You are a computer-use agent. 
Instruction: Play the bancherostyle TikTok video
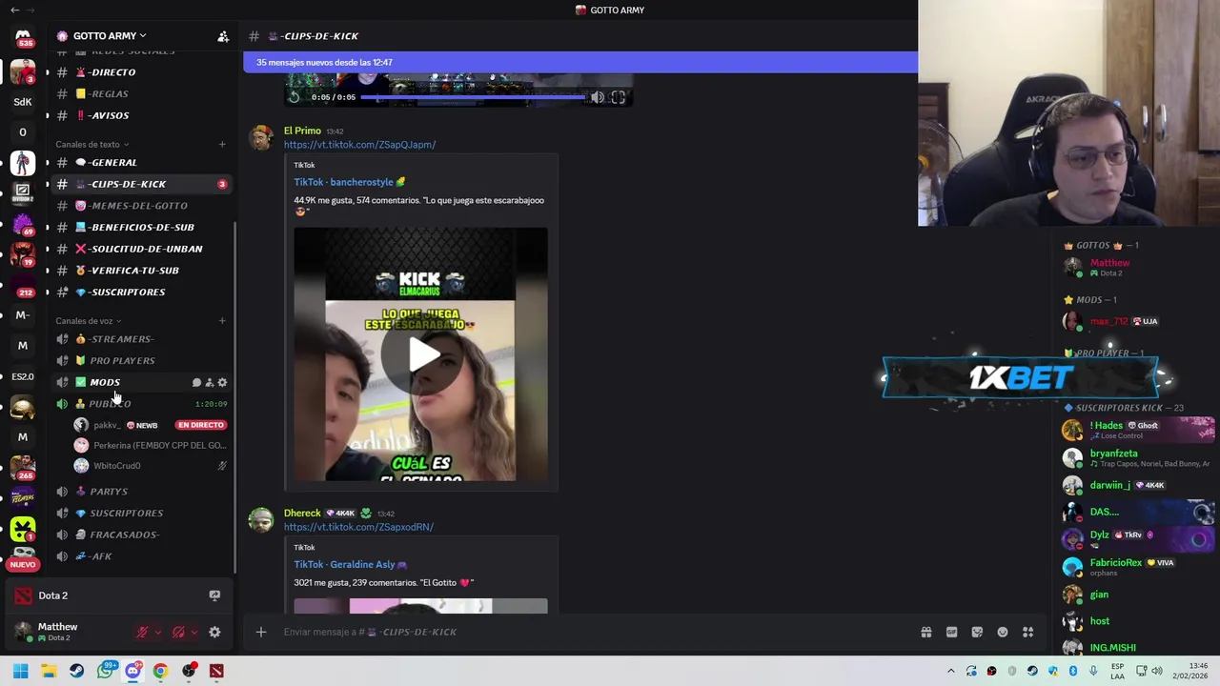(420, 354)
